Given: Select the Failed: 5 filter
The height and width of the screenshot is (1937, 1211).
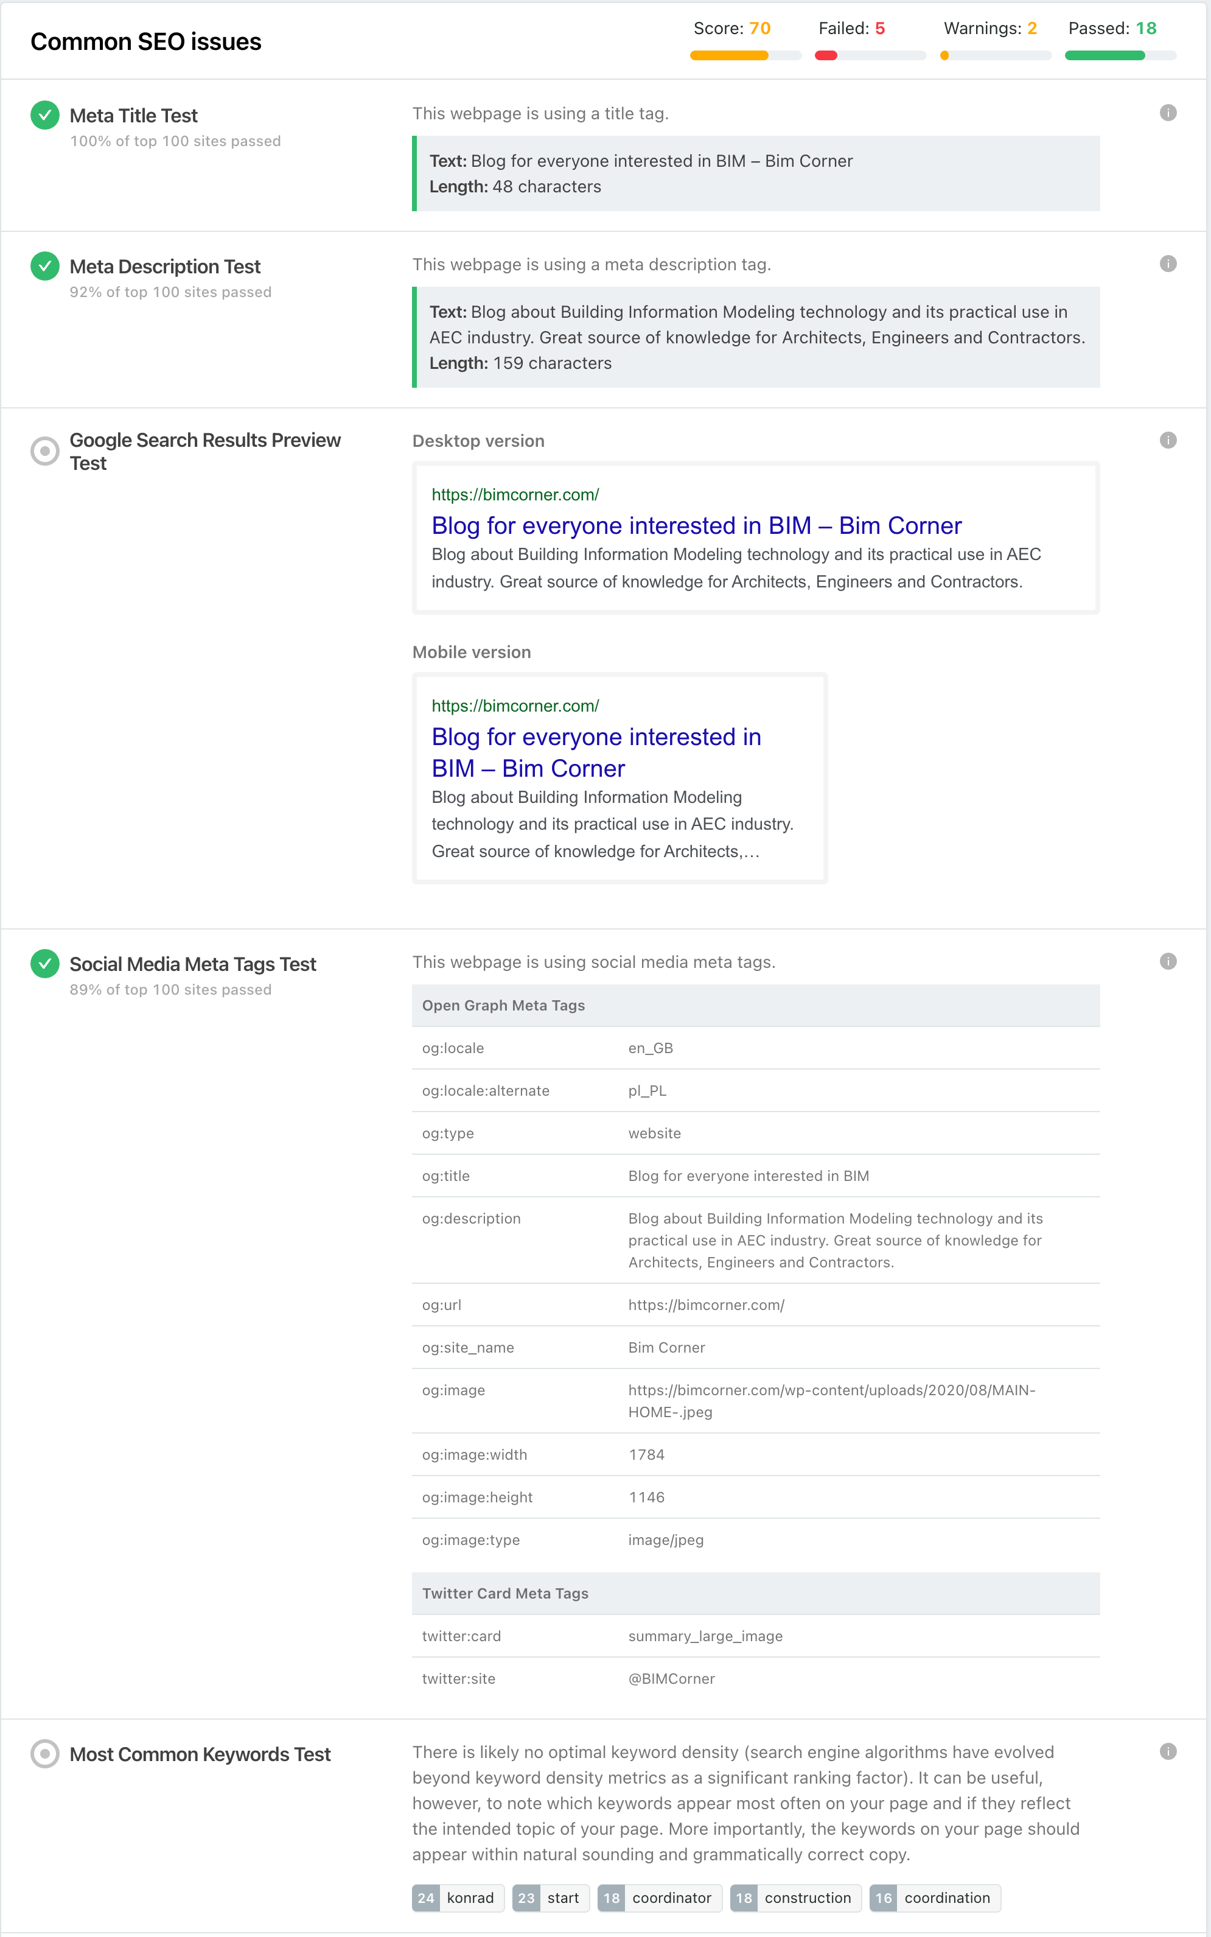Looking at the screenshot, I should point(851,29).
